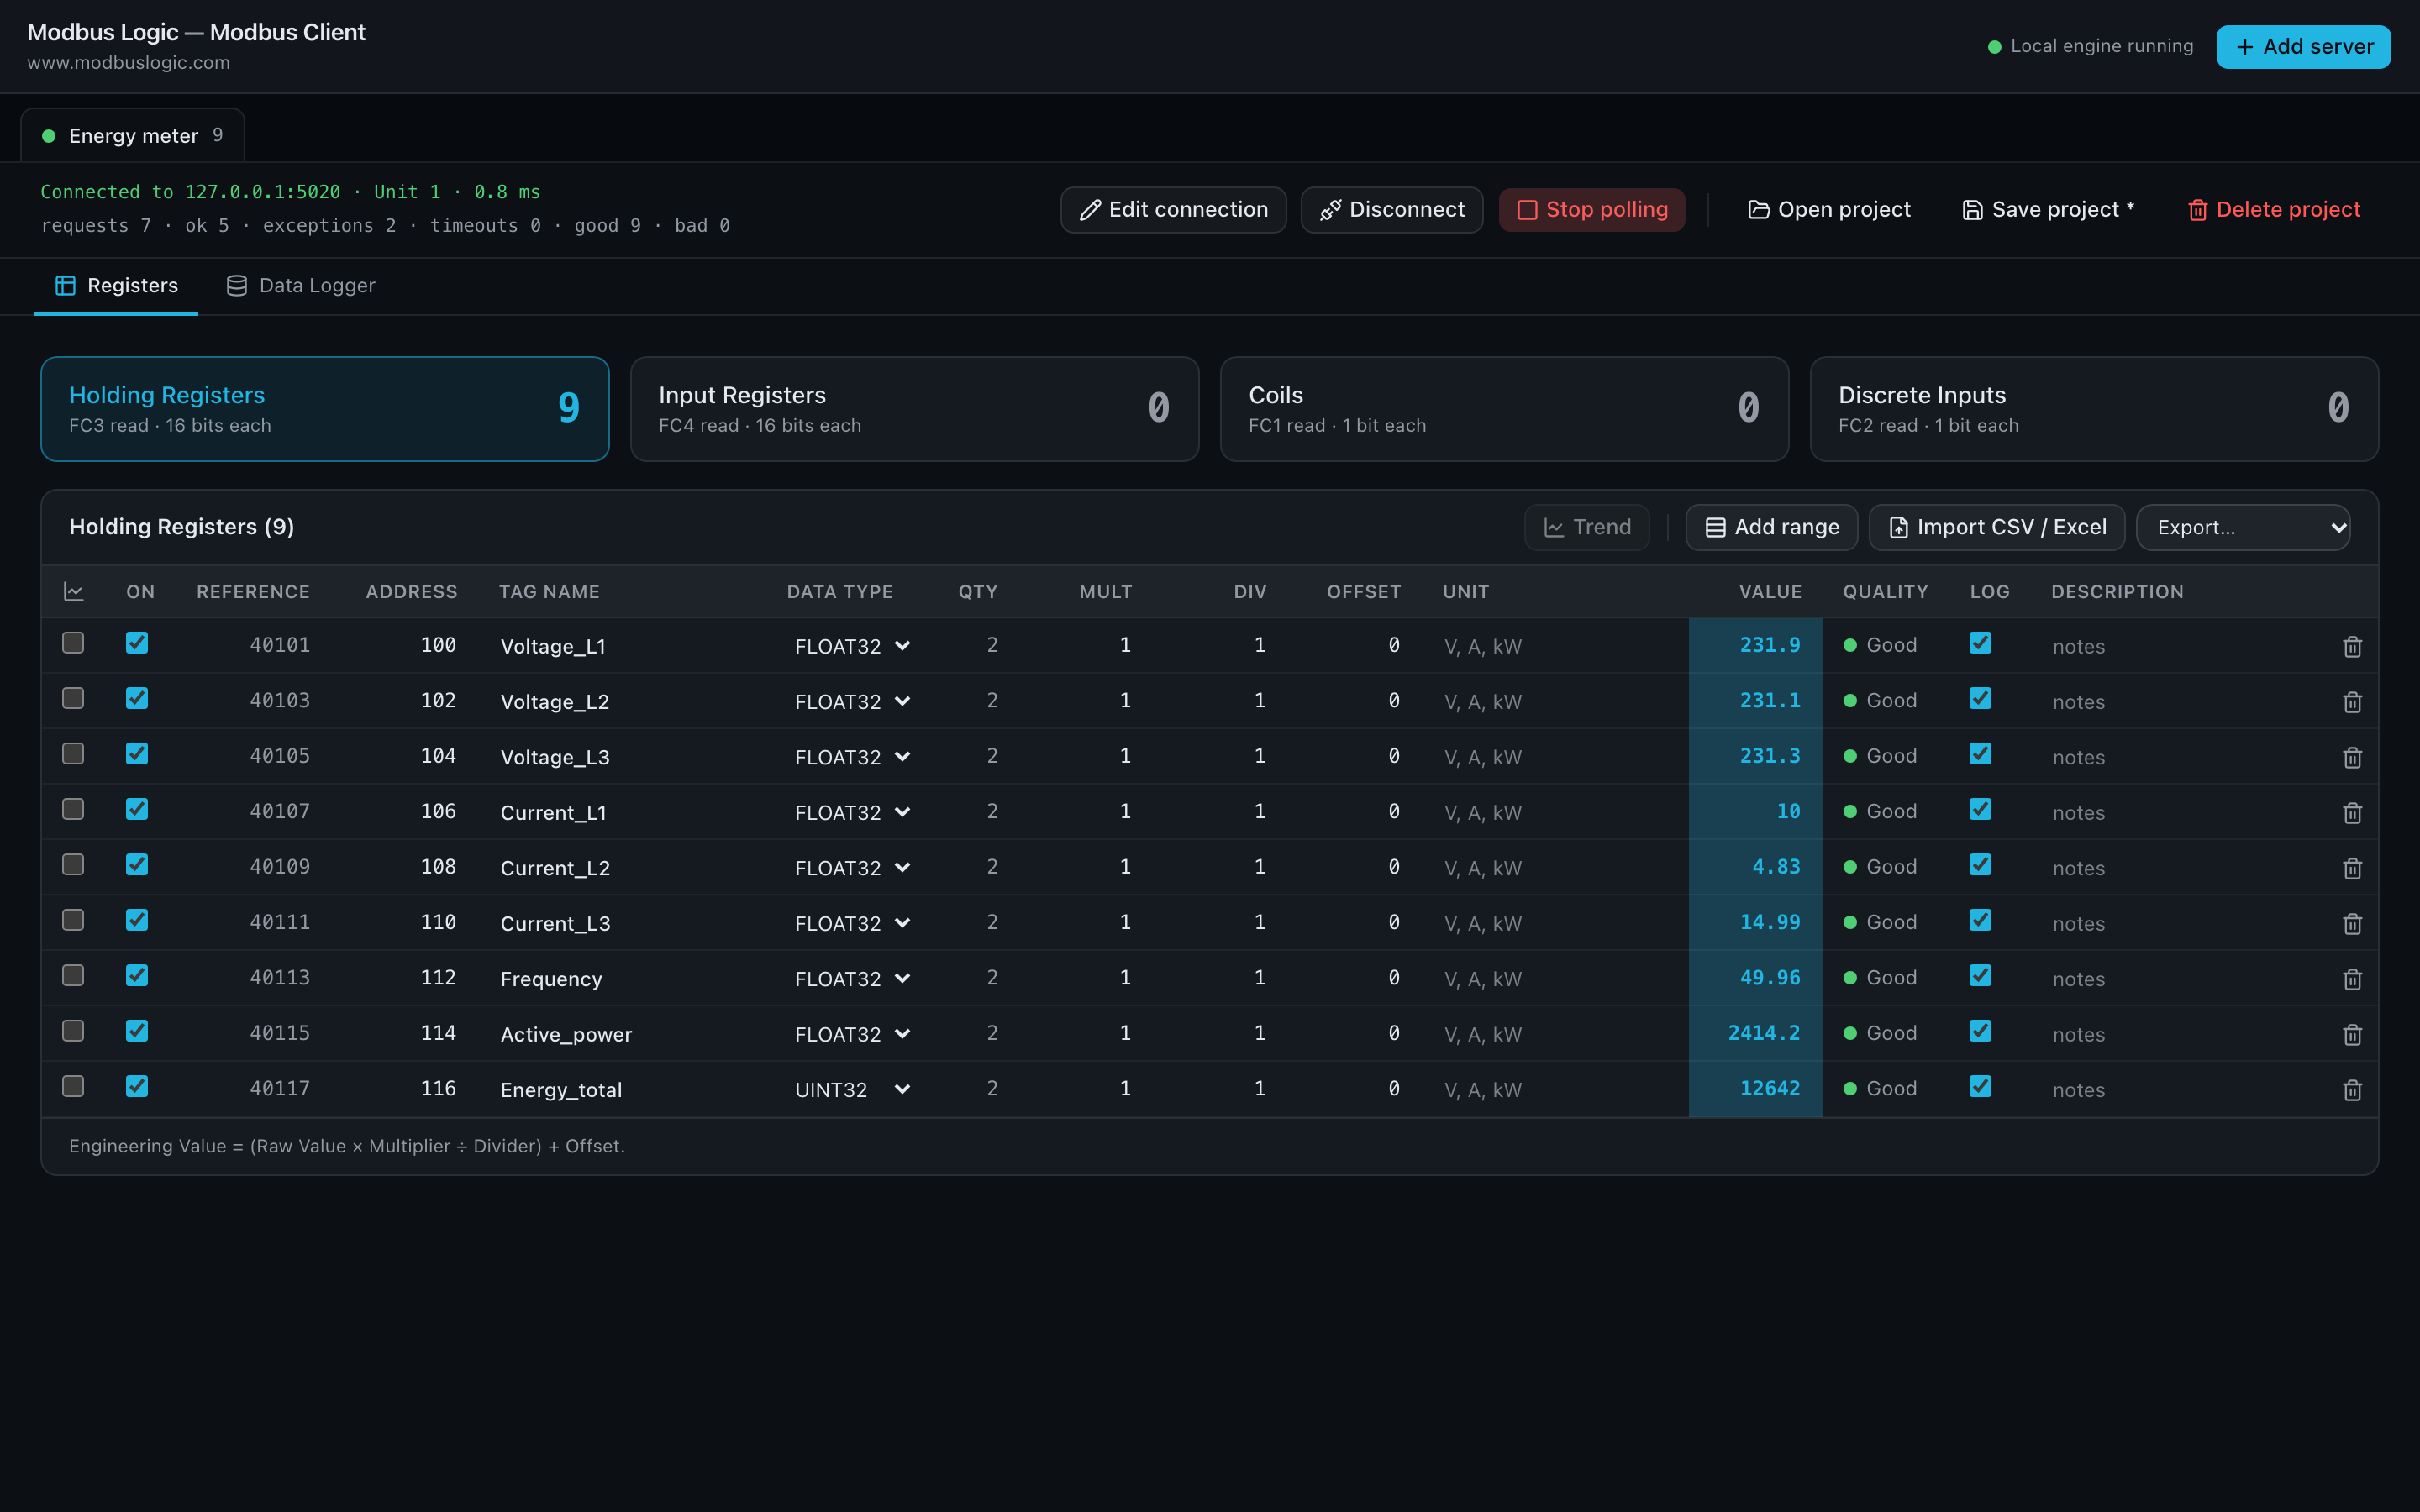Select the Holding Registers card
This screenshot has height=1512, width=2420.
click(x=325, y=409)
